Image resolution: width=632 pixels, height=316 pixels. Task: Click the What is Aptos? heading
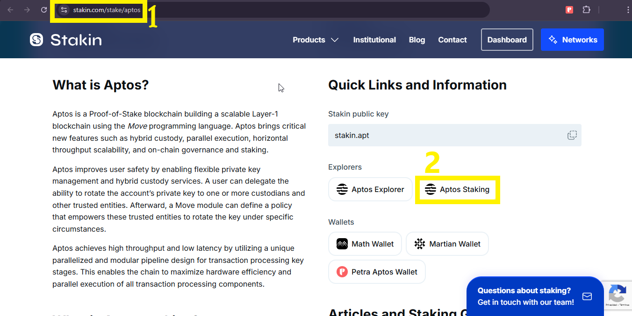coord(101,85)
